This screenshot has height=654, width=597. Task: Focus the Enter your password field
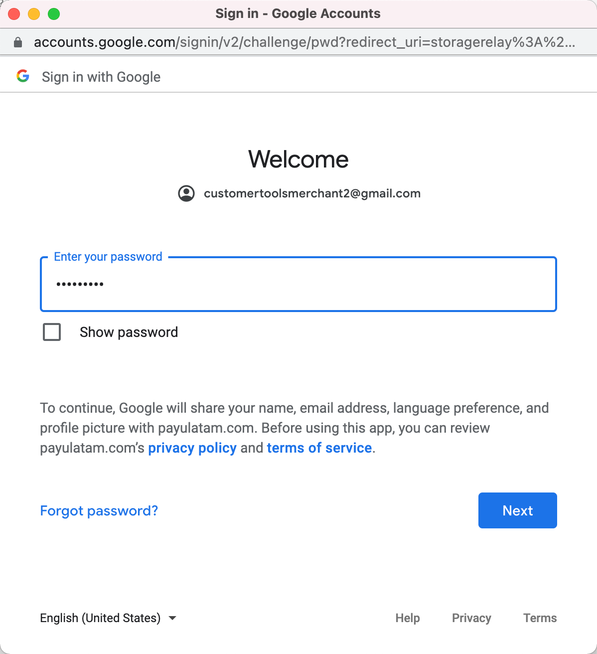point(298,284)
